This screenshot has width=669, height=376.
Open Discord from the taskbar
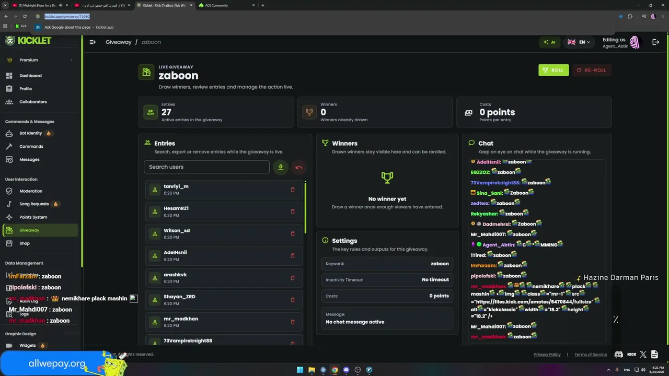[x=346, y=370]
